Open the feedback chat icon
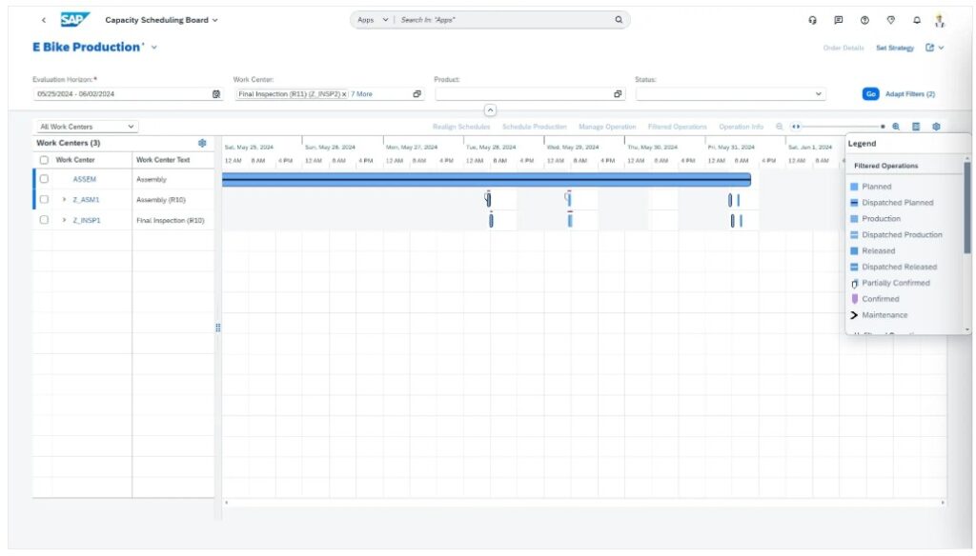Image resolution: width=976 pixels, height=556 pixels. 839,20
